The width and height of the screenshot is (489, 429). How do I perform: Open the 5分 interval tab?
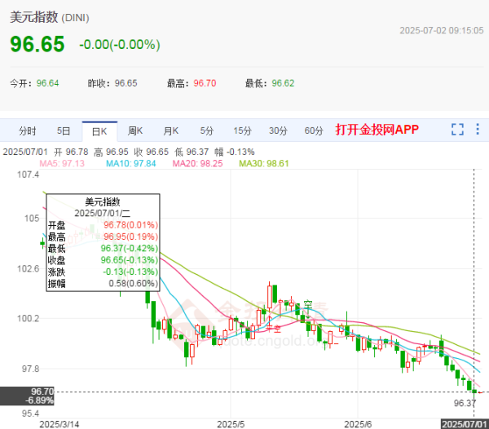coord(207,130)
